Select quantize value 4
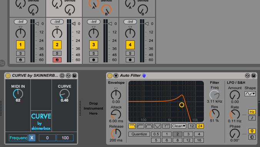This screenshot has height=147, width=260. coord(199,134)
